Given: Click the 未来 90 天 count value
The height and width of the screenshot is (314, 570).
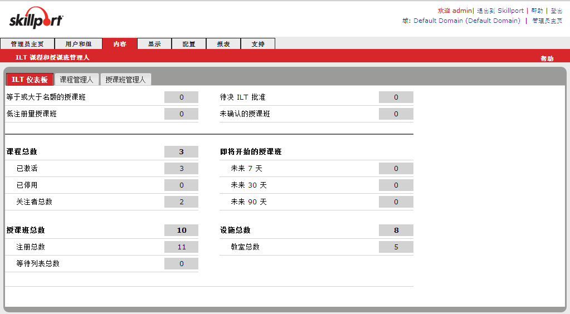Looking at the screenshot, I should [396, 202].
